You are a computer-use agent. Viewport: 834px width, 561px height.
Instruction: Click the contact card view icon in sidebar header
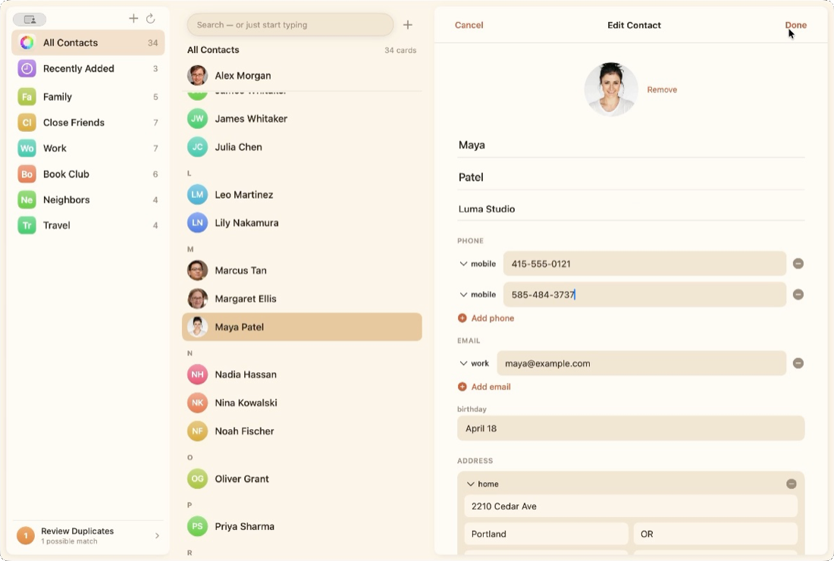tap(30, 20)
